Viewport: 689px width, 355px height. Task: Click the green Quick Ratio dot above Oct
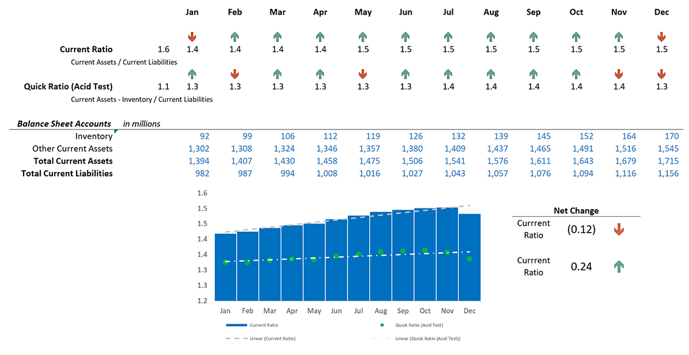point(425,250)
